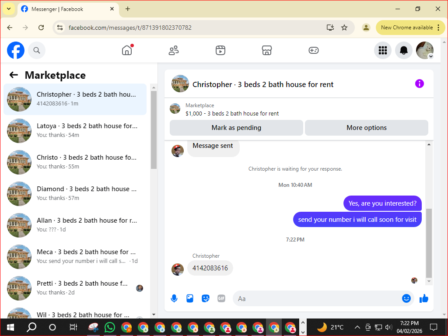Image resolution: width=448 pixels, height=336 pixels.
Task: Open volume control in tray
Action: (x=388, y=327)
